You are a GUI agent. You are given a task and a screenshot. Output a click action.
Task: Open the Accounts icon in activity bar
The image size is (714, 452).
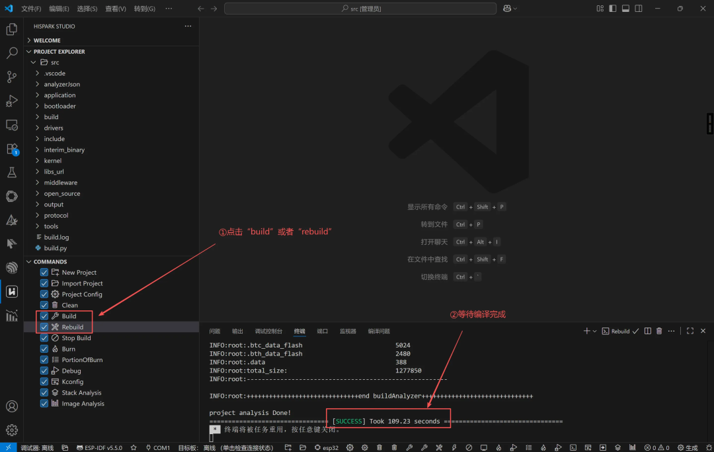[12, 406]
